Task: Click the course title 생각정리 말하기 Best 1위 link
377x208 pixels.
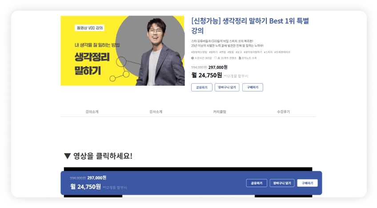Action: point(250,26)
